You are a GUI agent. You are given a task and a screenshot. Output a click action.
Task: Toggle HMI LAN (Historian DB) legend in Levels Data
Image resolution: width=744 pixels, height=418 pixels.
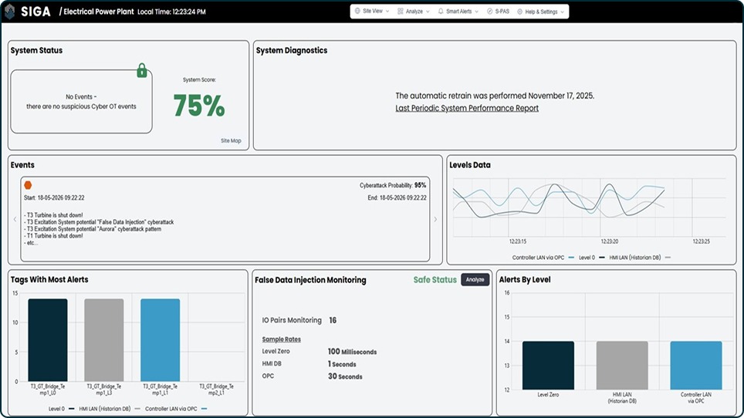click(640, 258)
